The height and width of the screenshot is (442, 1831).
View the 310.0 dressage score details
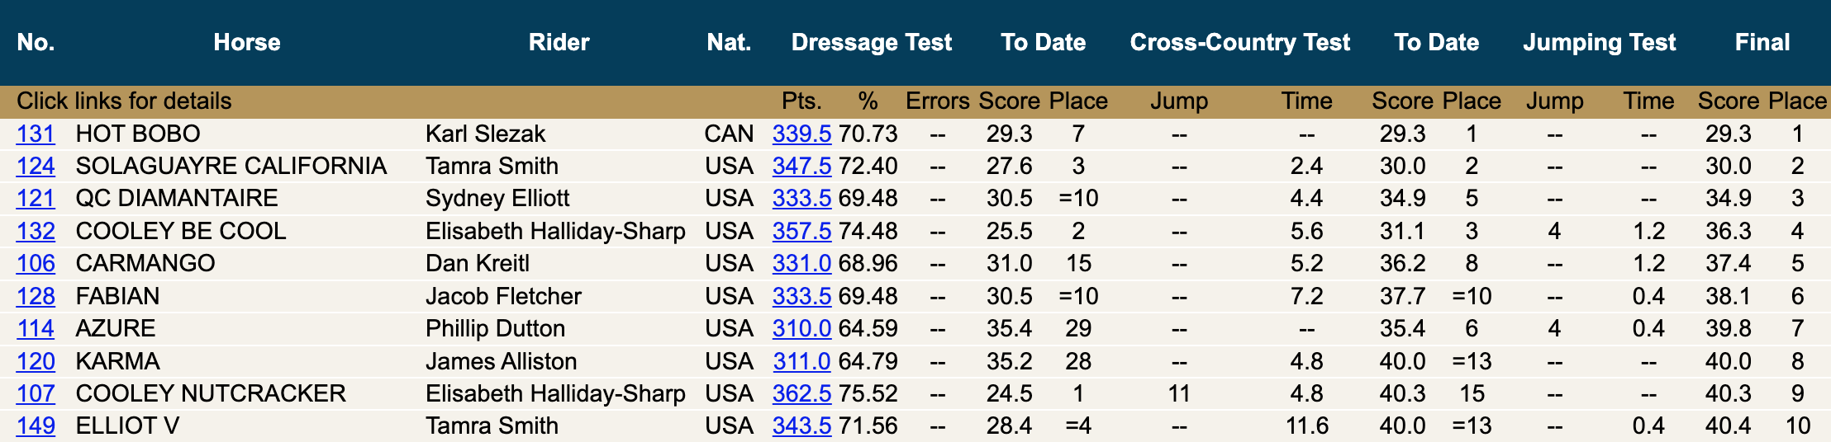click(x=801, y=328)
